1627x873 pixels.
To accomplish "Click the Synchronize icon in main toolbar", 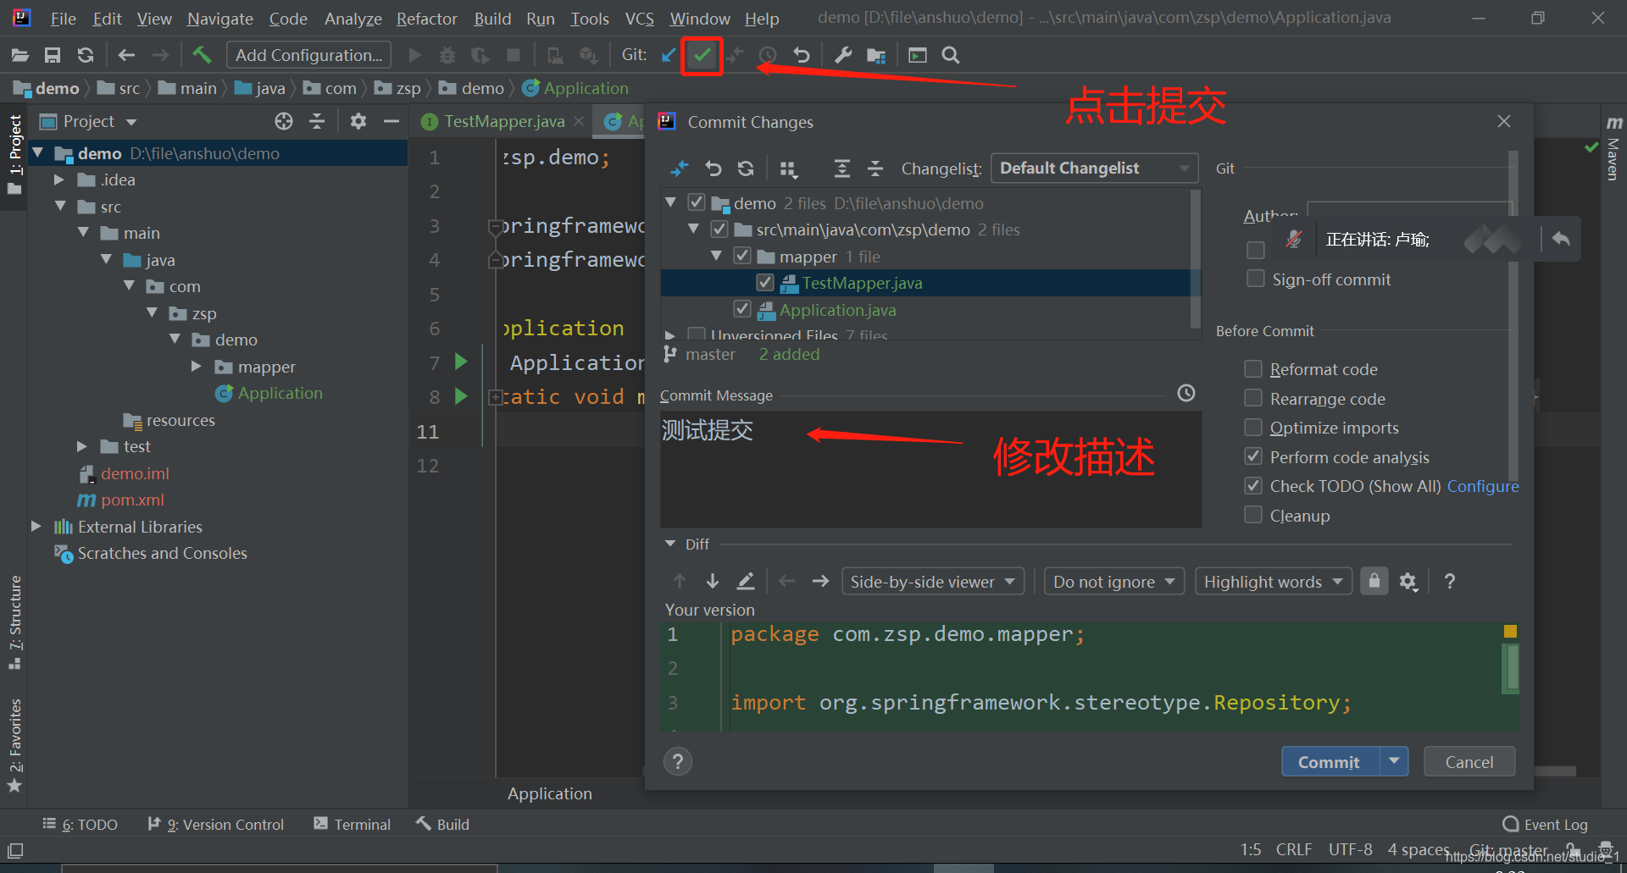I will (x=86, y=55).
